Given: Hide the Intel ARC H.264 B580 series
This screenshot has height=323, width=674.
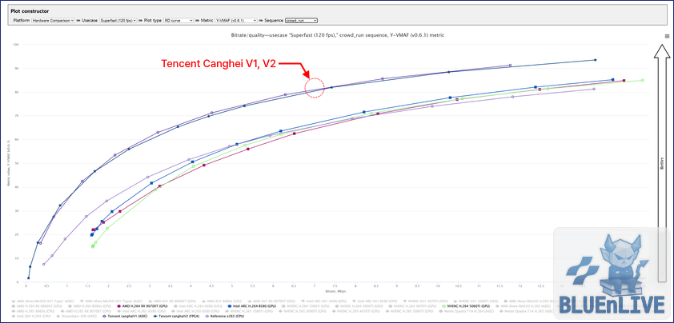Looking at the screenshot, I should [x=252, y=306].
